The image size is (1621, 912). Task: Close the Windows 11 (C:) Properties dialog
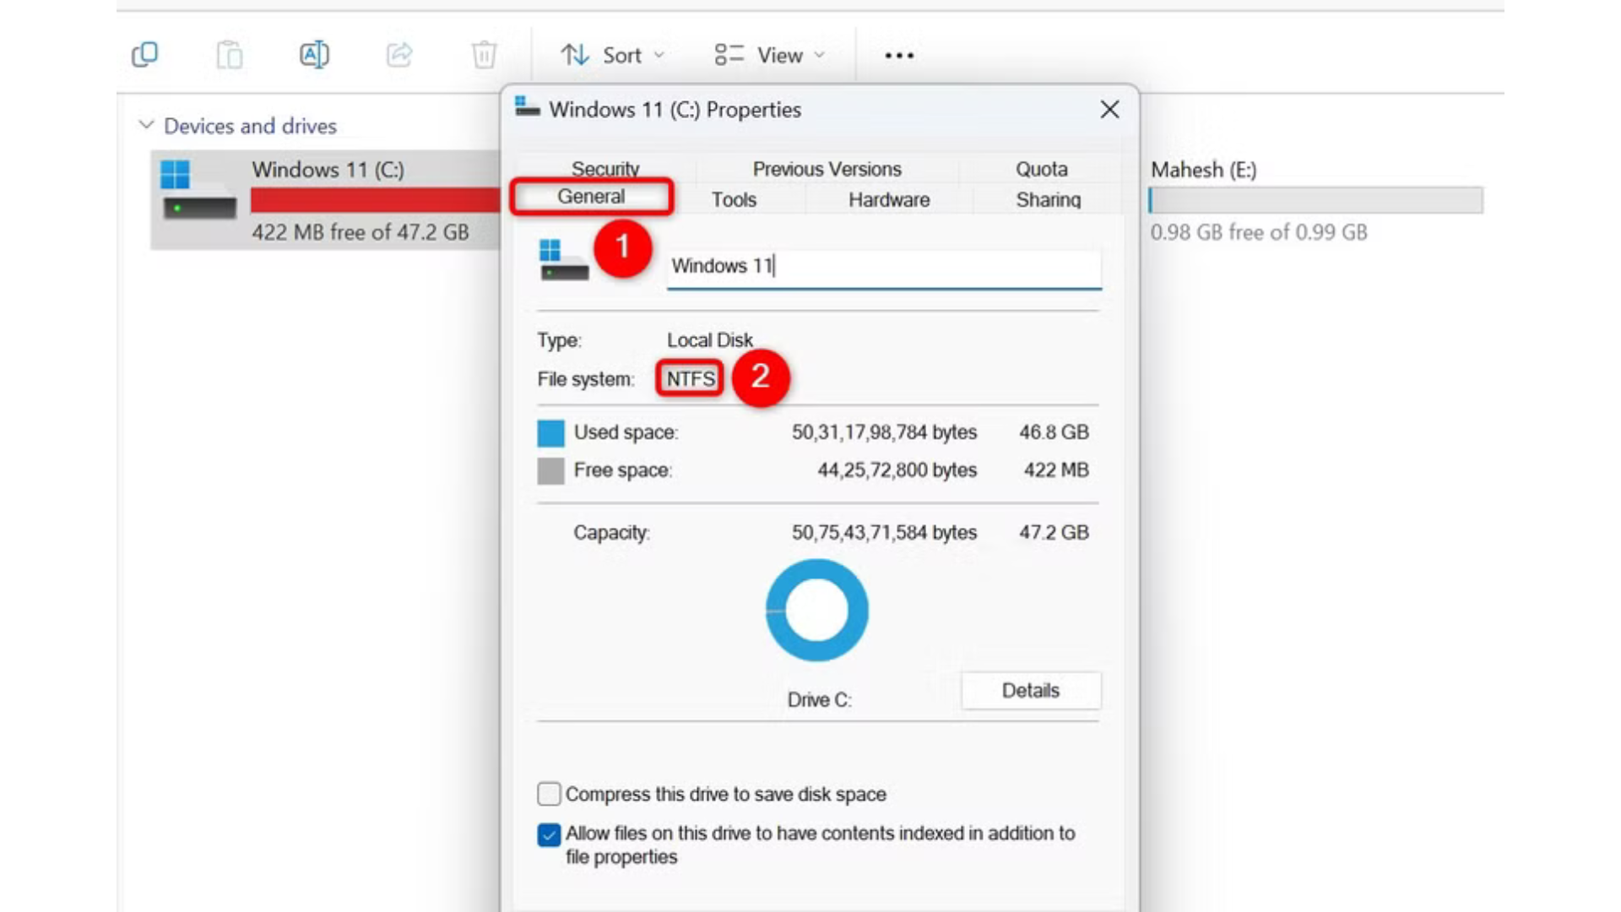(1110, 110)
